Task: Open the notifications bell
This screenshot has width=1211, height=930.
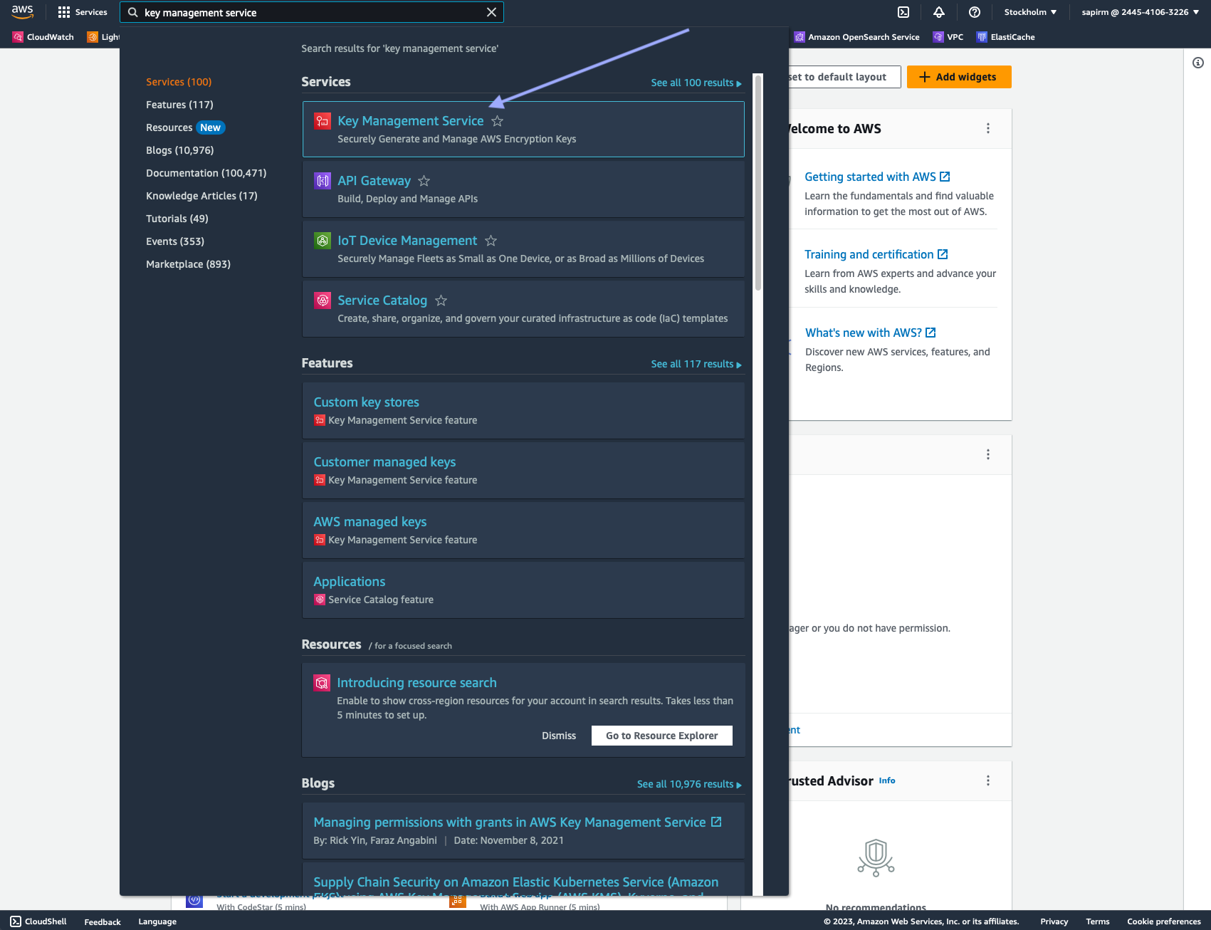Action: pyautogui.click(x=939, y=12)
